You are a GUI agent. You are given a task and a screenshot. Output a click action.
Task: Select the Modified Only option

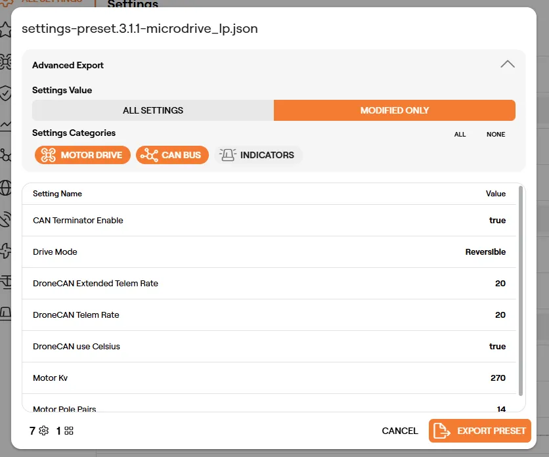click(x=395, y=110)
